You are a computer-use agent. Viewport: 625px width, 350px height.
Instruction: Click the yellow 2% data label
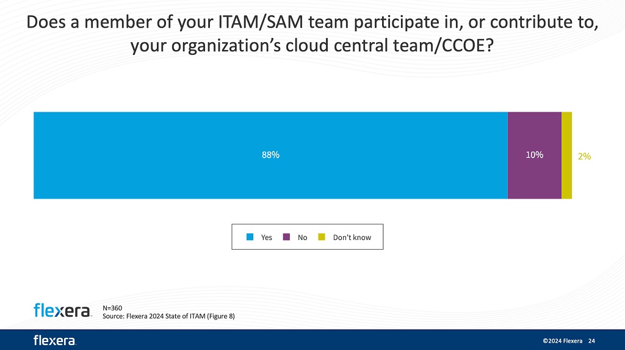click(x=584, y=156)
